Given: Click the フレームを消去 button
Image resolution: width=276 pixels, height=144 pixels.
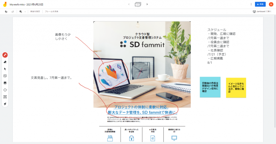Looking at the screenshot, I should click(51, 11).
